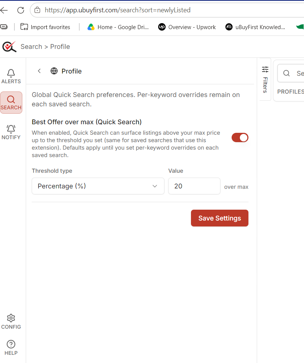Click the 'Threshold type' label
Image resolution: width=304 pixels, height=363 pixels.
click(x=52, y=171)
